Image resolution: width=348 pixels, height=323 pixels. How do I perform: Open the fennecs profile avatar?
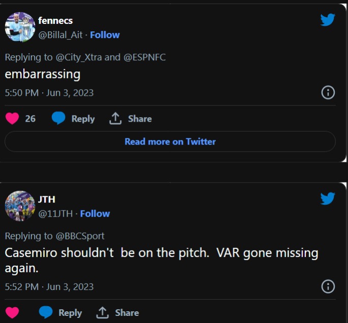pyautogui.click(x=20, y=27)
